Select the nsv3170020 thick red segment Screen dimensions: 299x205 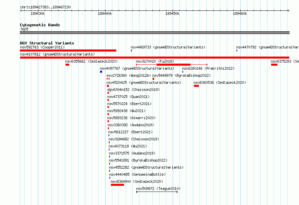(174, 65)
